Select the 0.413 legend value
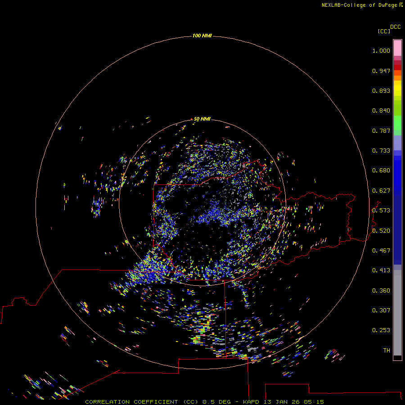Screen dimensions: 405x405 click(381, 270)
